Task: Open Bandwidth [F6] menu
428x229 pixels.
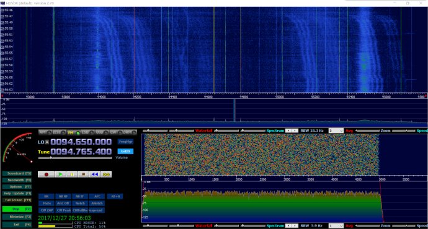Action: tap(17, 180)
